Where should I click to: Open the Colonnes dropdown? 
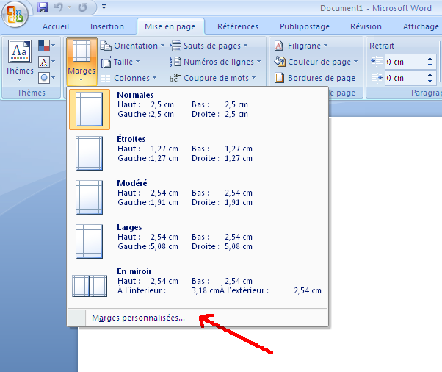(128, 78)
